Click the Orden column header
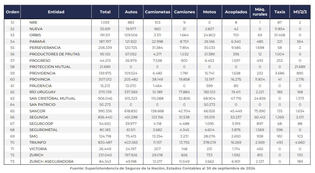The width and height of the screenshot is (315, 173). [12, 12]
